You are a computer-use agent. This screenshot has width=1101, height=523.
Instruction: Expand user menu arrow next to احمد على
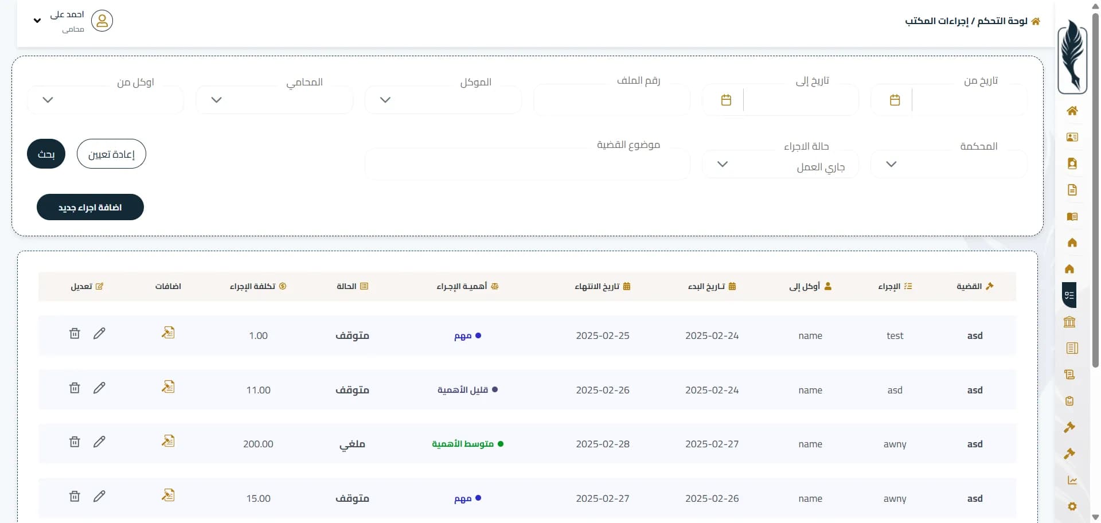click(x=37, y=21)
